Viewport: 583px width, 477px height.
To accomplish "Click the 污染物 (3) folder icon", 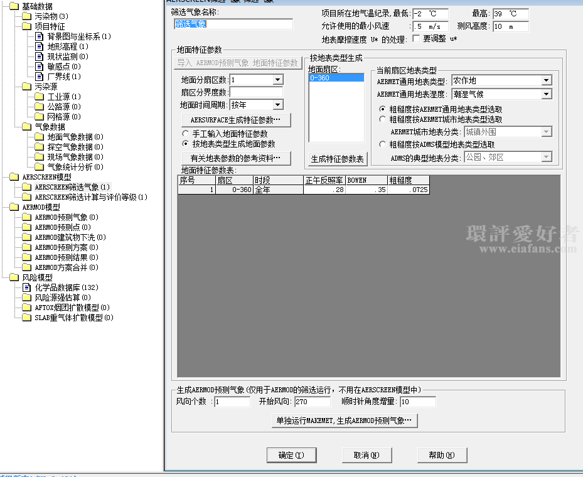I will tap(26, 16).
